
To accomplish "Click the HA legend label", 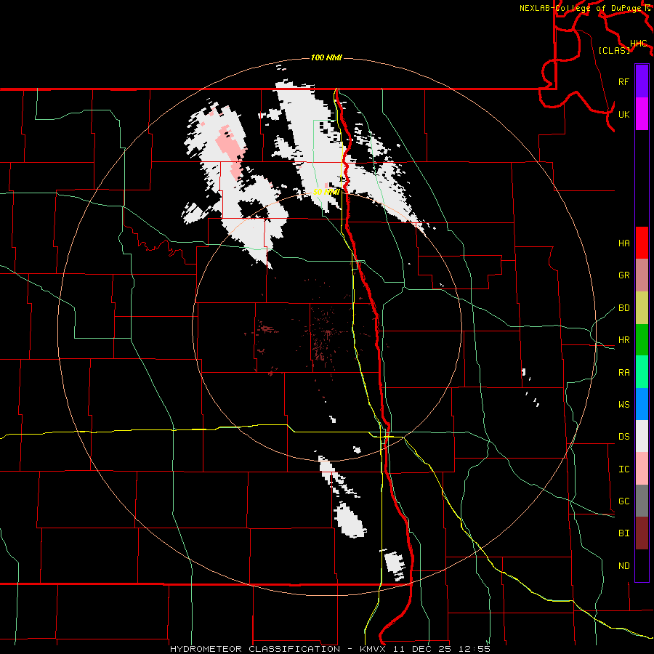I will click(624, 243).
